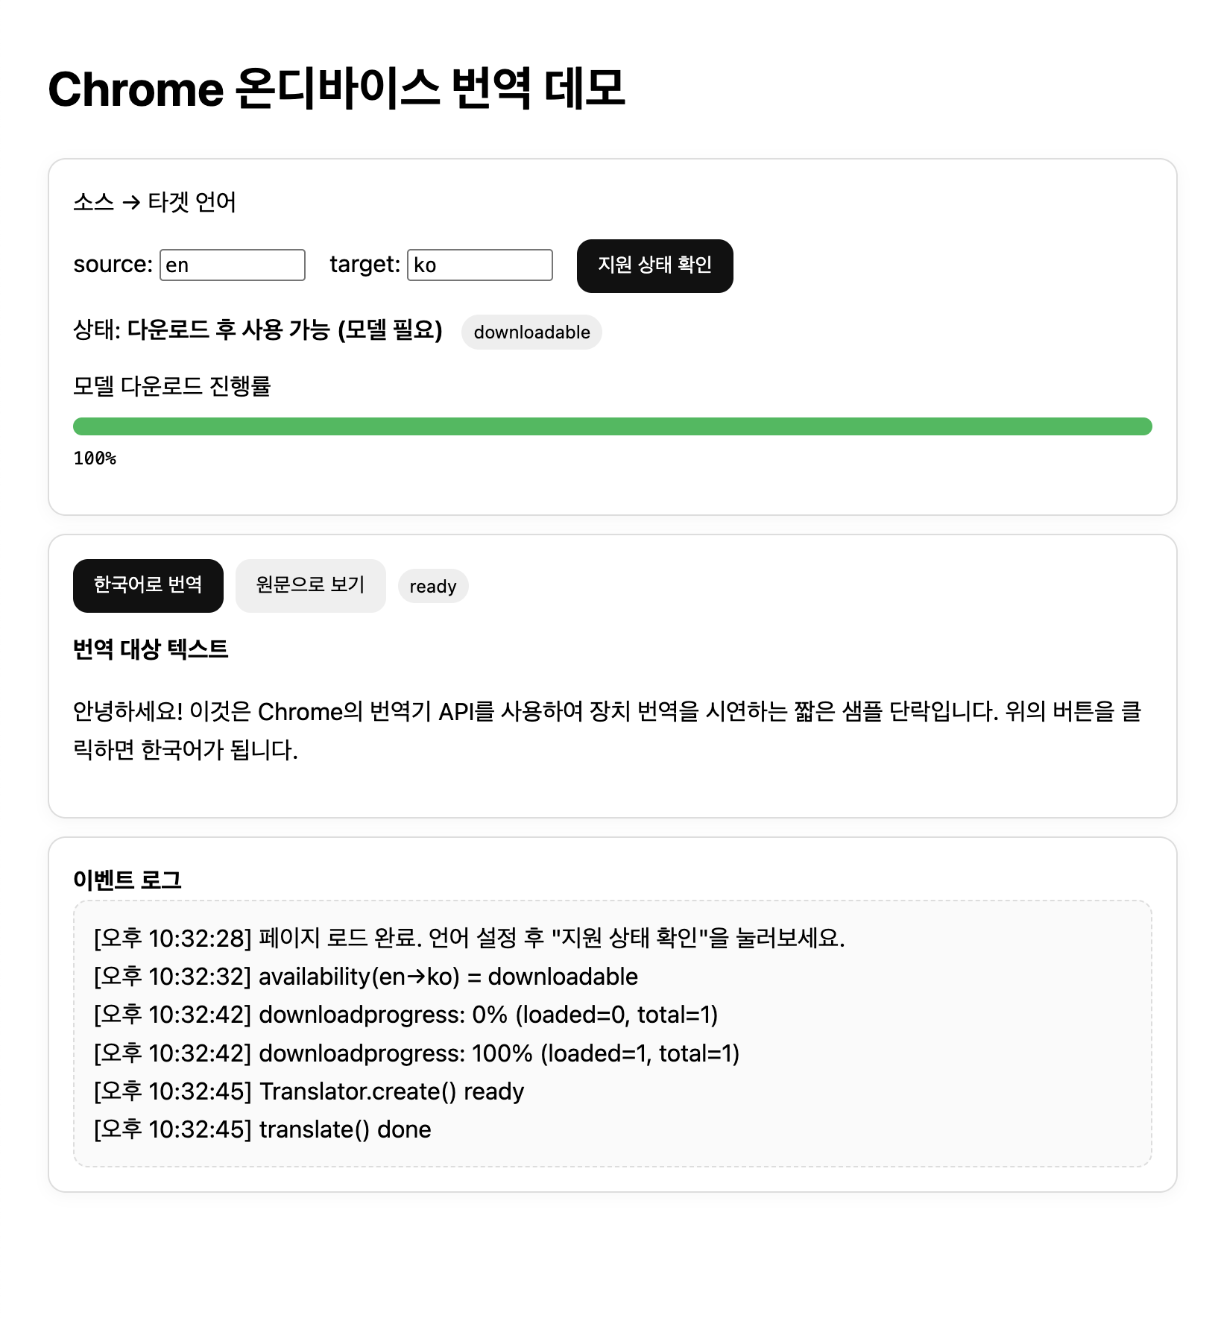Click the 페이지 로드 완료 log entry
This screenshot has width=1218, height=1318.
(469, 938)
